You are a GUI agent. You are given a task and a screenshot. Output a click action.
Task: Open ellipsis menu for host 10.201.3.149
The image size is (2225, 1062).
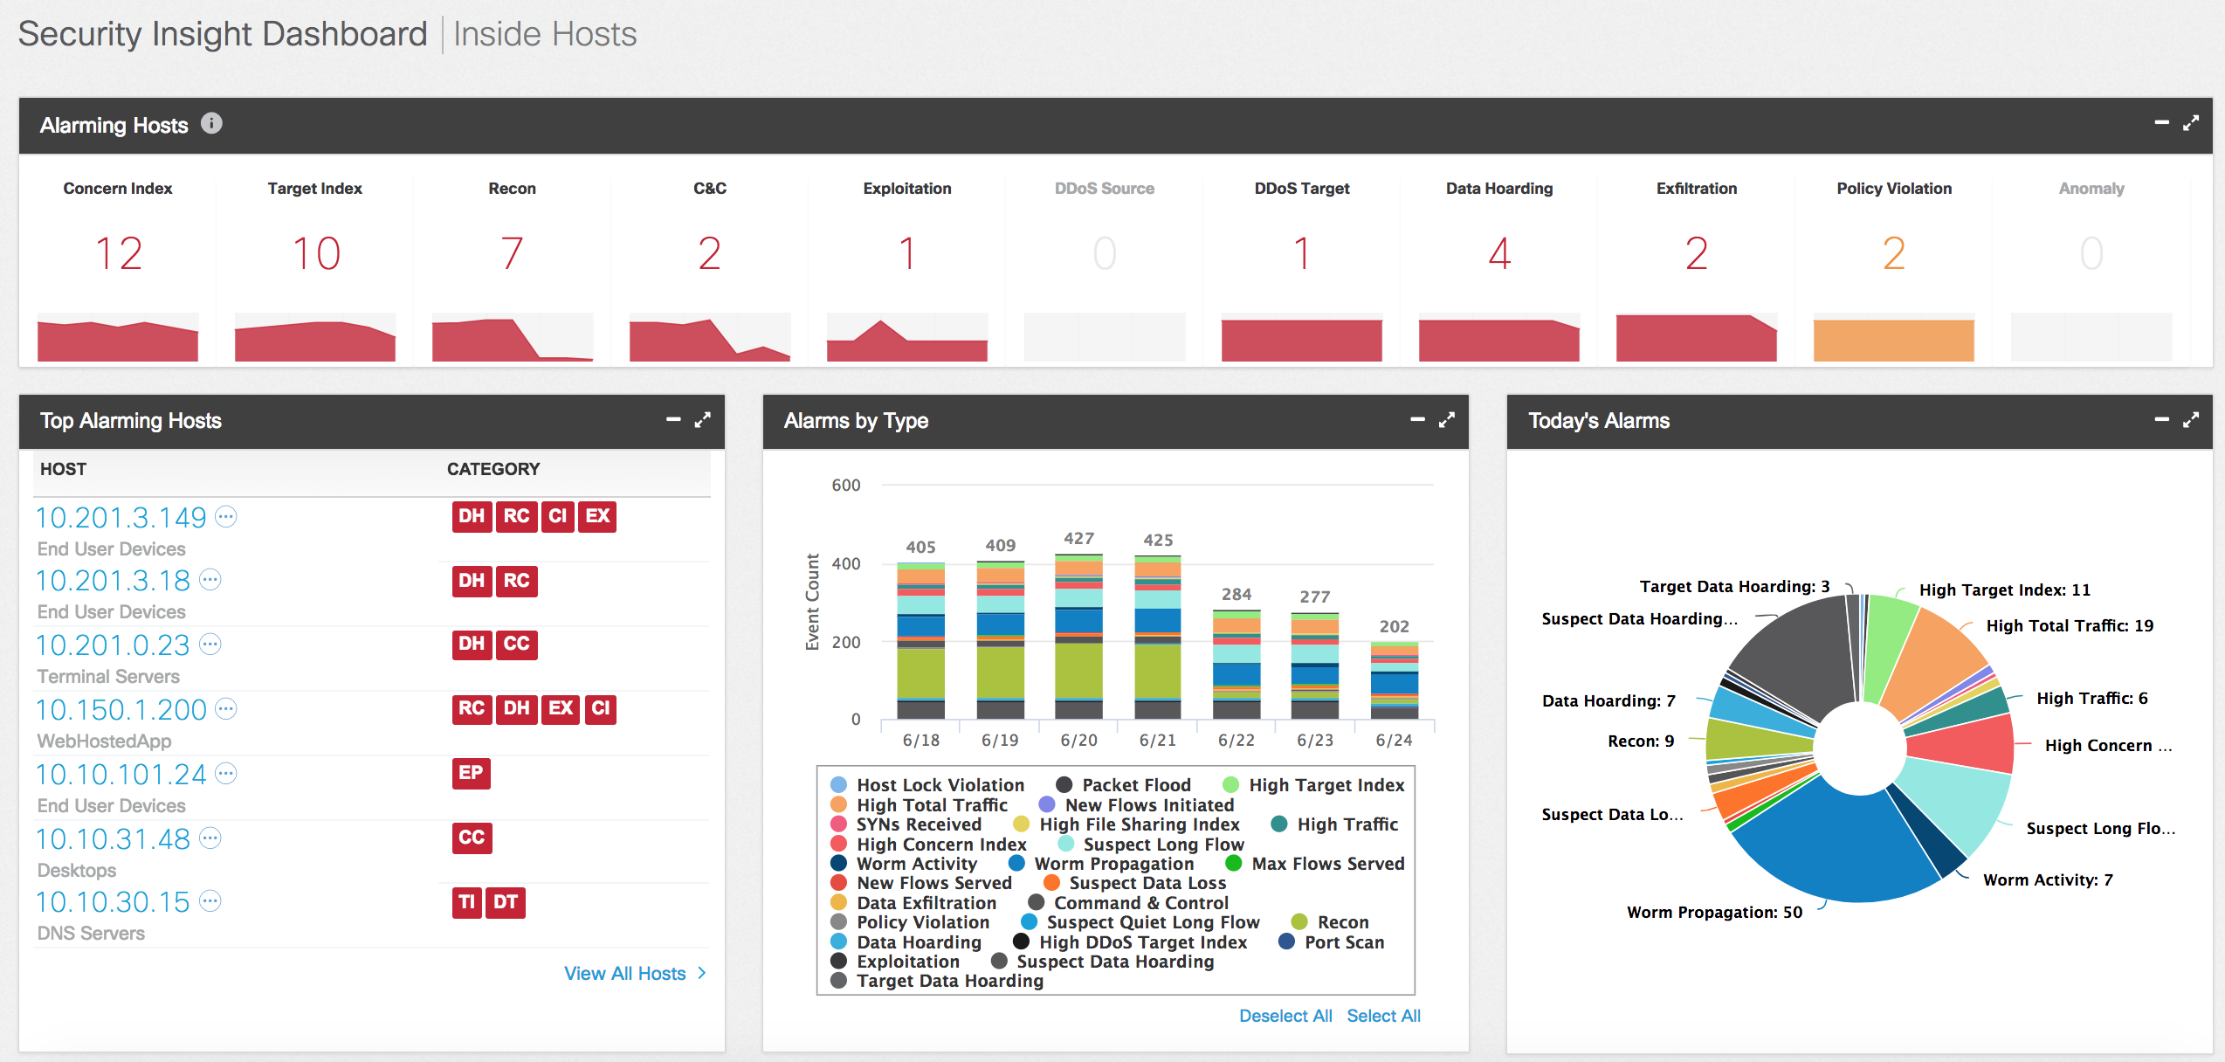(226, 517)
